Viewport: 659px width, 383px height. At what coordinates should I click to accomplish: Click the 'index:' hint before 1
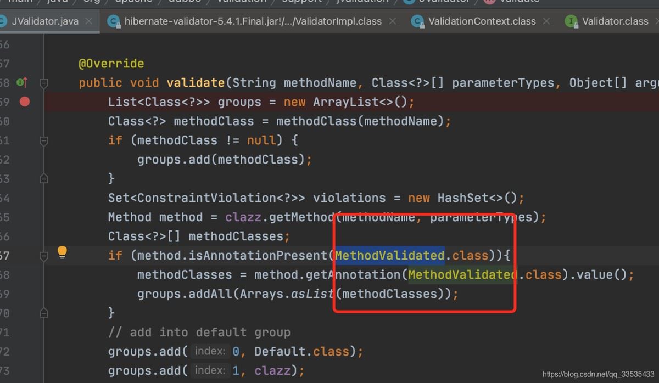pyautogui.click(x=210, y=370)
